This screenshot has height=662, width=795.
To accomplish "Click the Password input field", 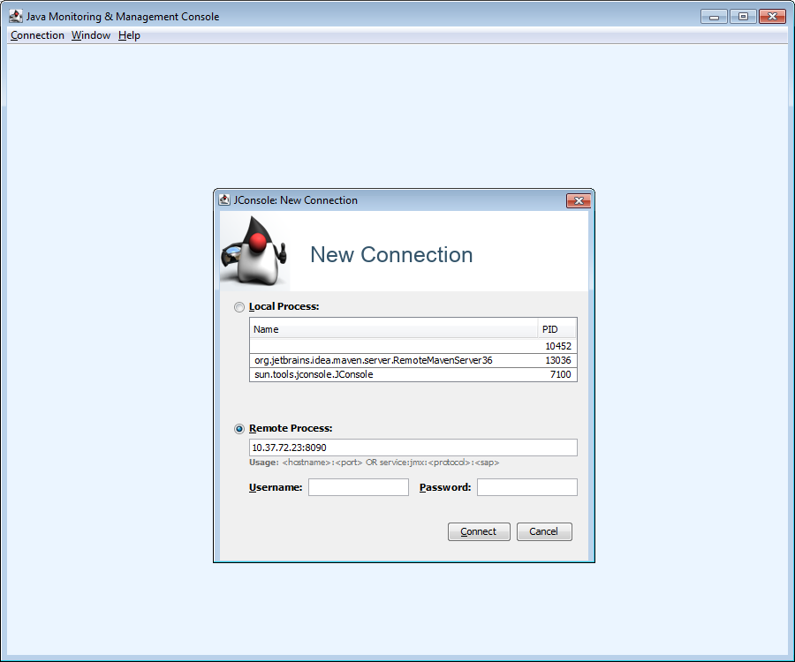I will point(526,487).
